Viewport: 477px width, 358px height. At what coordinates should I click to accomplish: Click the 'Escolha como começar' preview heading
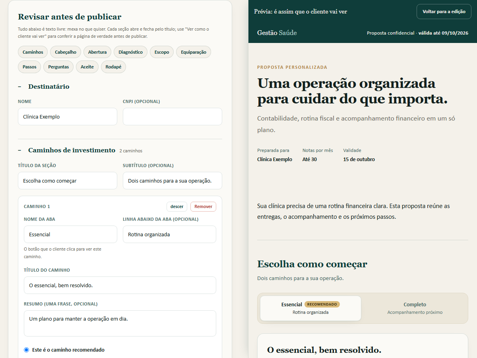click(x=312, y=264)
